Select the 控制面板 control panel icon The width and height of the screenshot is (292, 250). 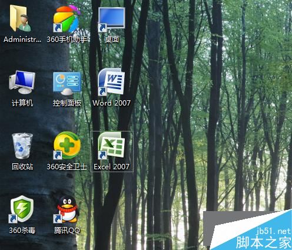tap(67, 84)
